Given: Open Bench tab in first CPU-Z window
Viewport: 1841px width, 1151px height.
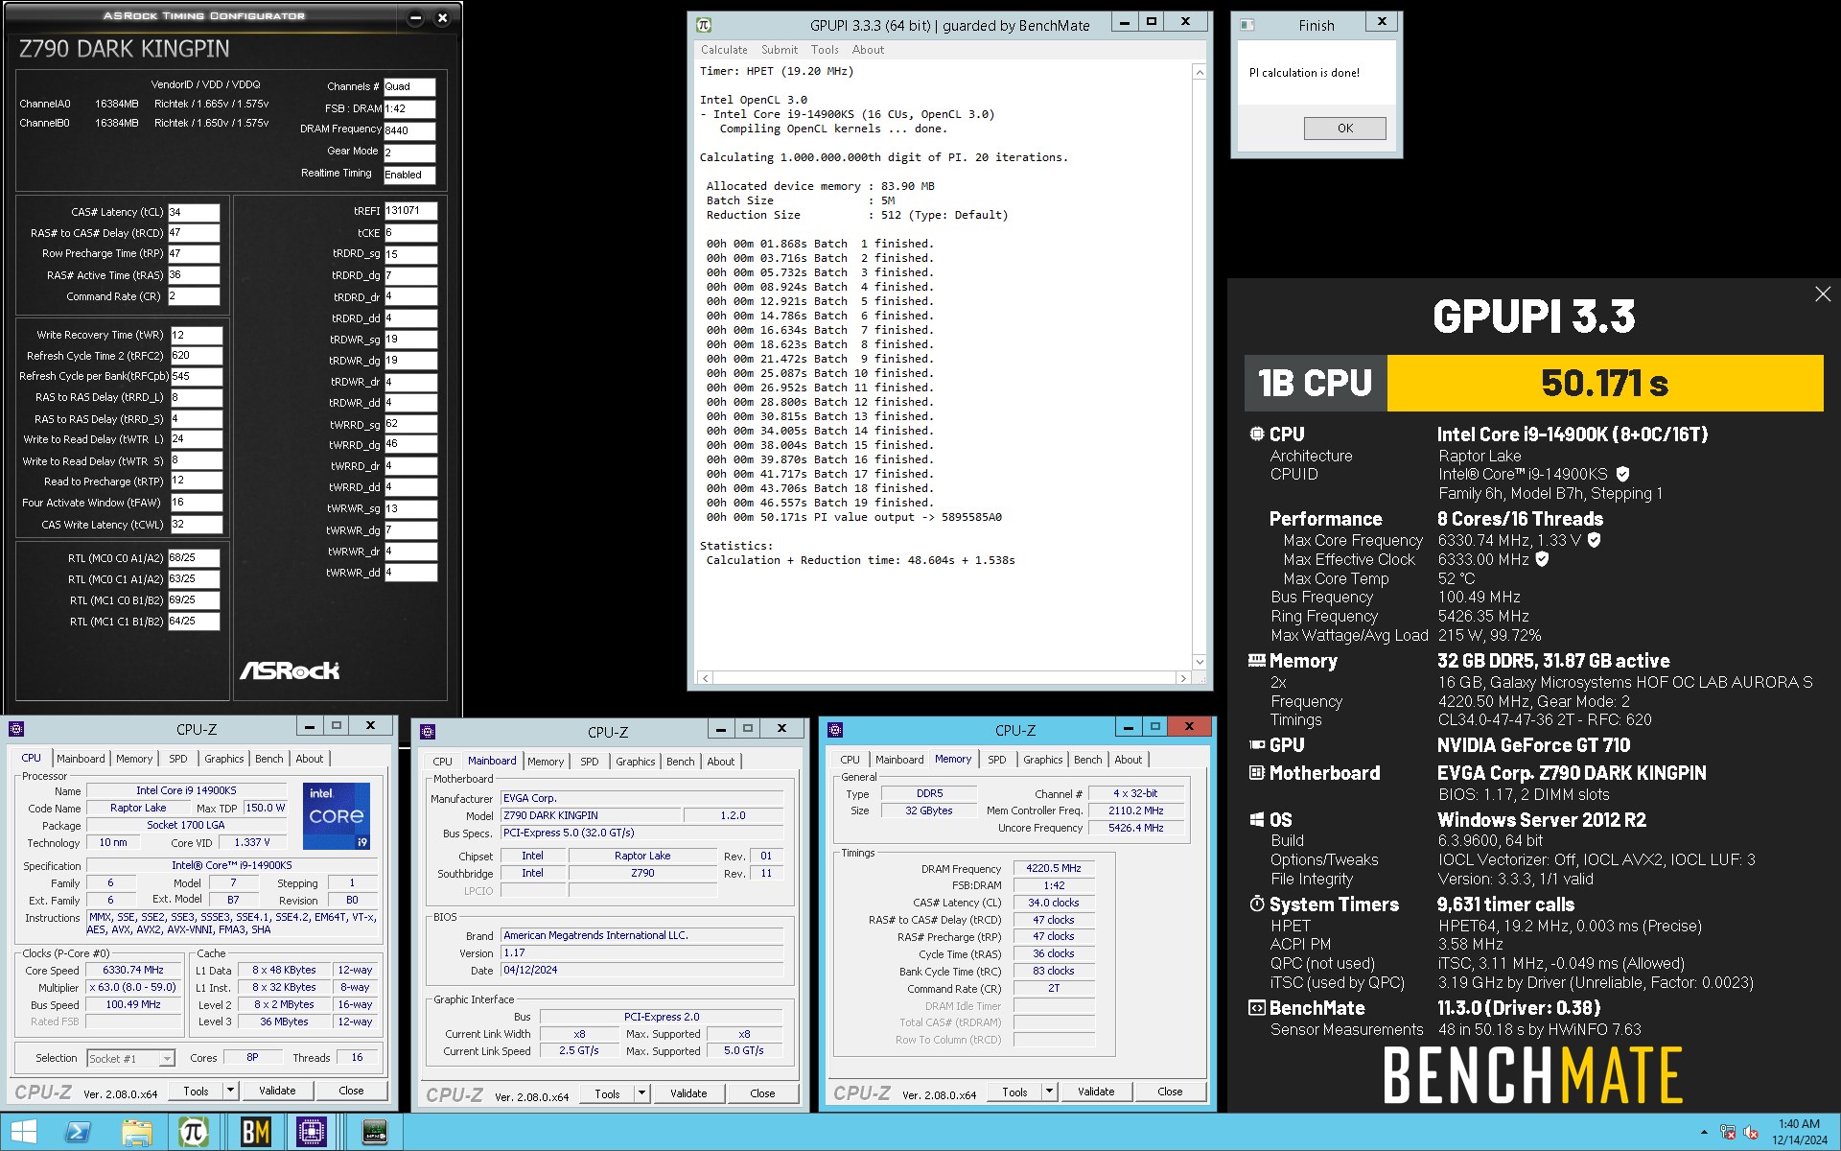Looking at the screenshot, I should click(269, 759).
